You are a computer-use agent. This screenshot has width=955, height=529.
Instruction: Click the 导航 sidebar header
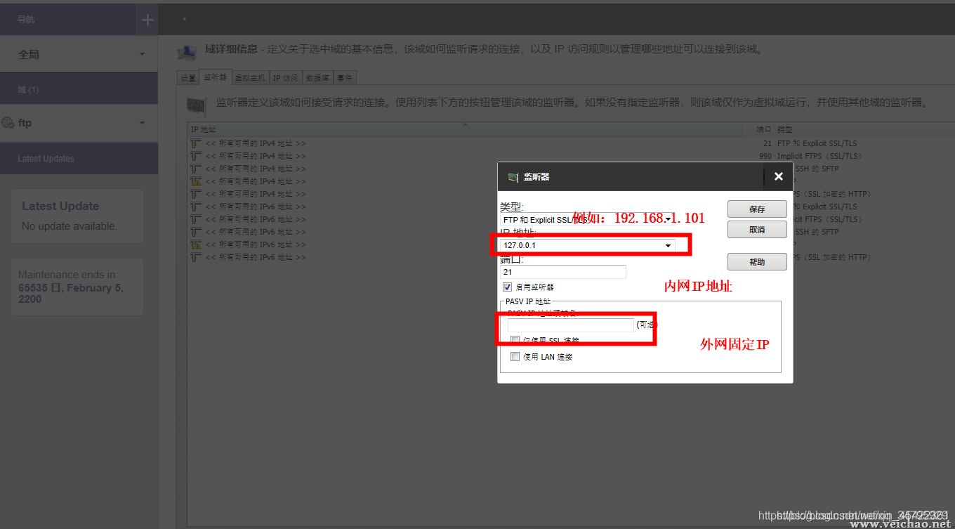(x=68, y=20)
